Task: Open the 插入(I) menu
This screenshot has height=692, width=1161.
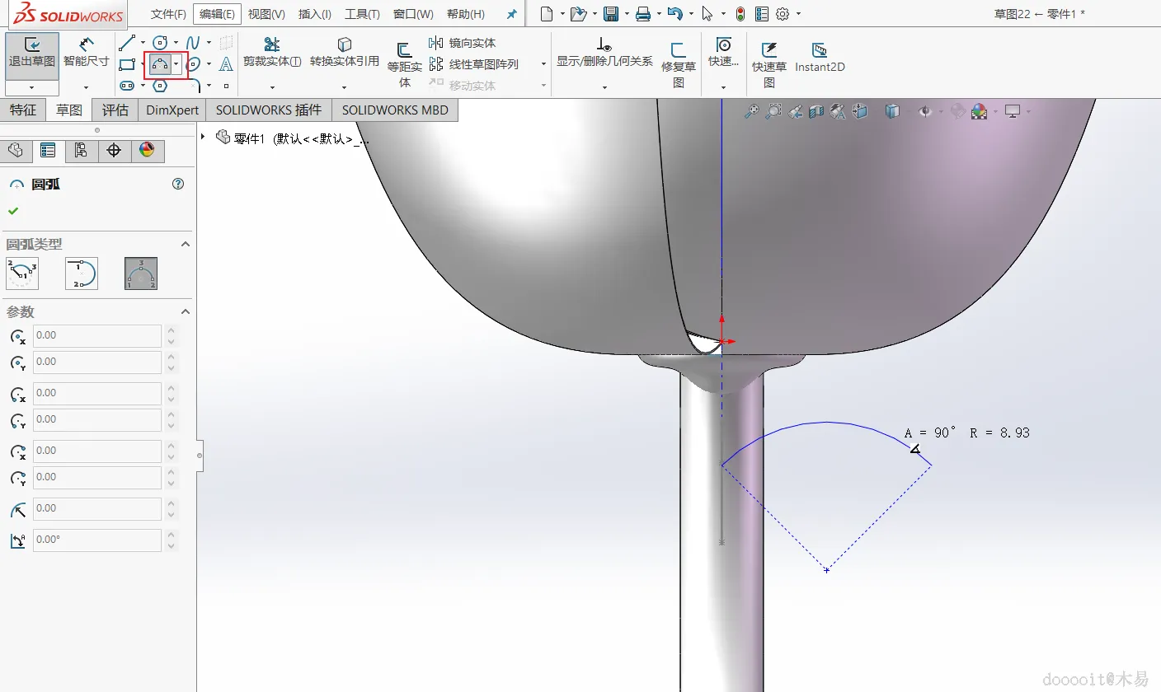Action: tap(314, 14)
